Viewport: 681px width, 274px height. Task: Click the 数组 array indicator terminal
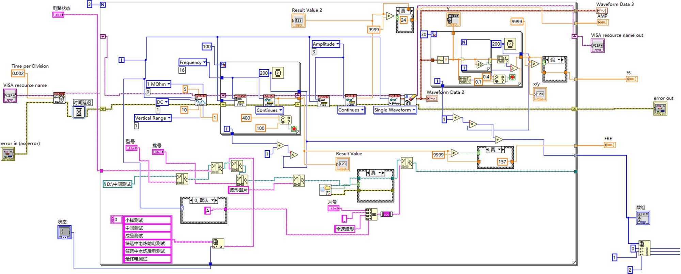(x=643, y=218)
